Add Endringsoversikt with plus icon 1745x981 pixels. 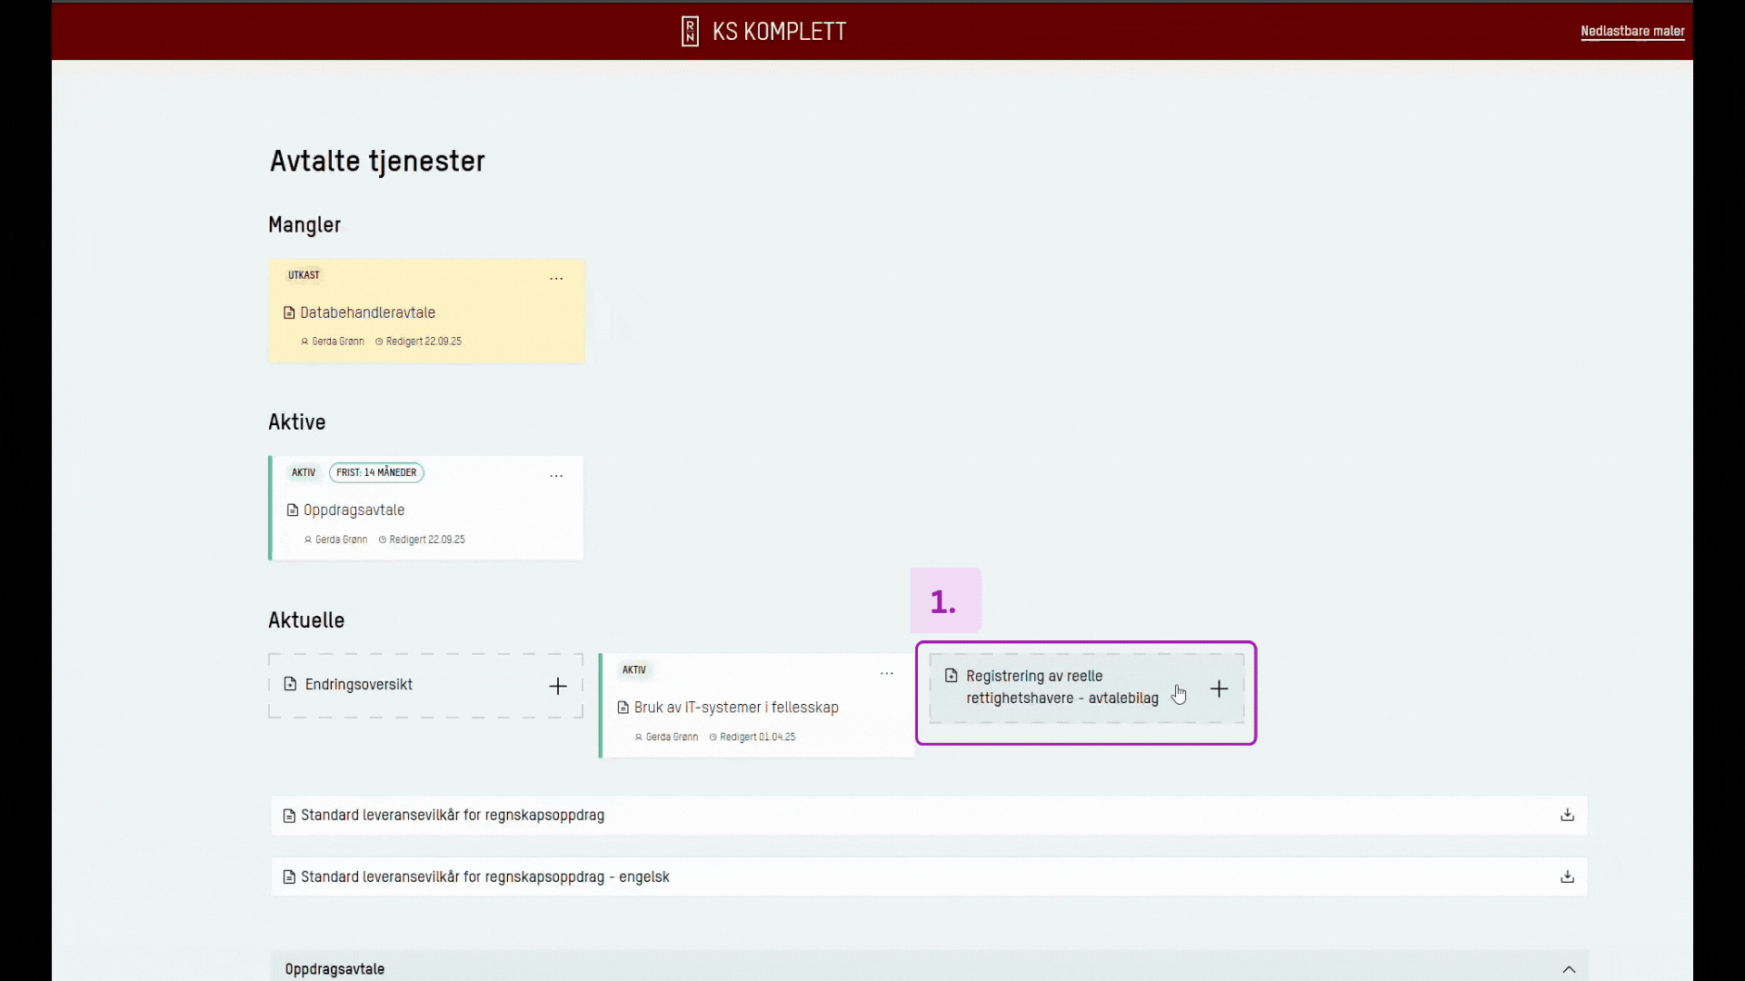click(558, 686)
